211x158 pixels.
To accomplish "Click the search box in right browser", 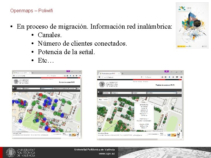I will click(x=152, y=77).
